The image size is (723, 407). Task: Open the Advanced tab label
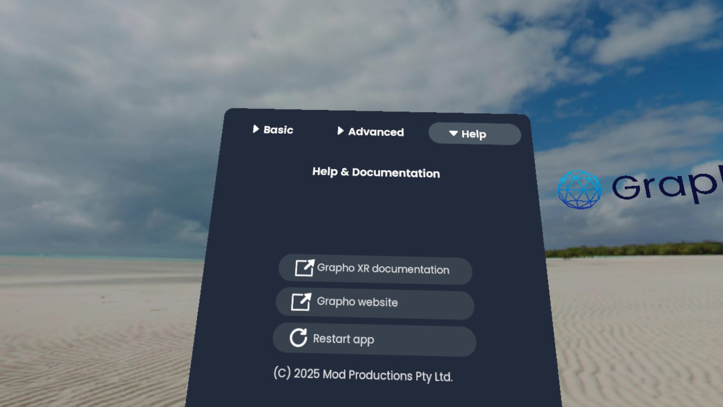(x=375, y=132)
